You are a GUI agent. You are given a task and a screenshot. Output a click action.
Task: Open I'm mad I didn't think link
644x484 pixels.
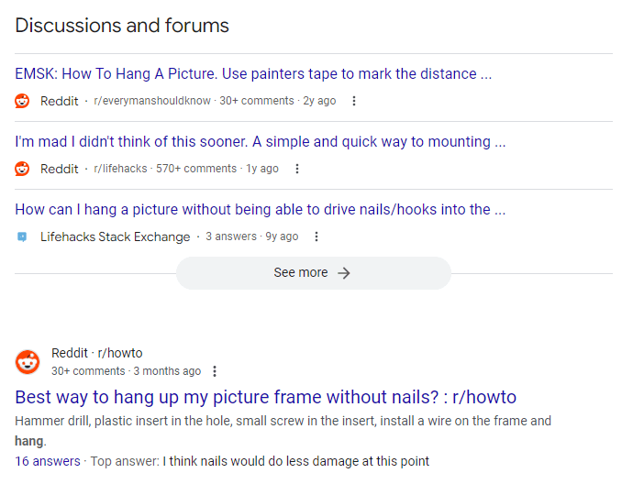(261, 142)
